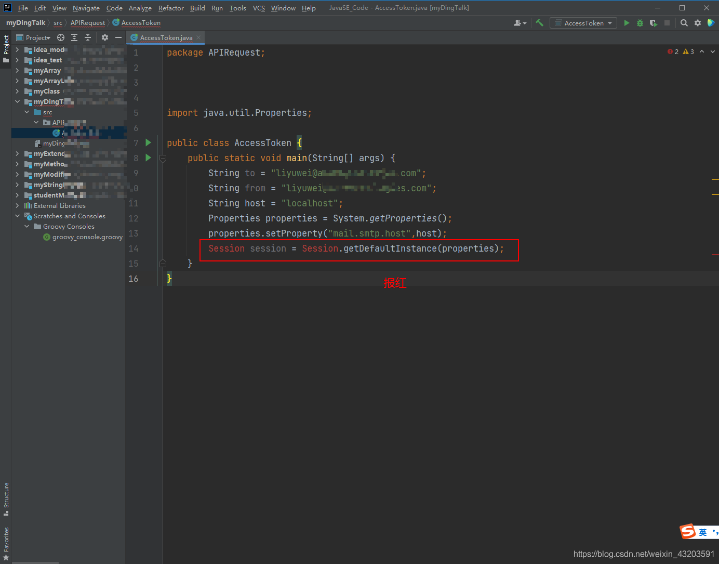Open Project panel options gear
Screen dimensions: 719x564
tap(105, 37)
